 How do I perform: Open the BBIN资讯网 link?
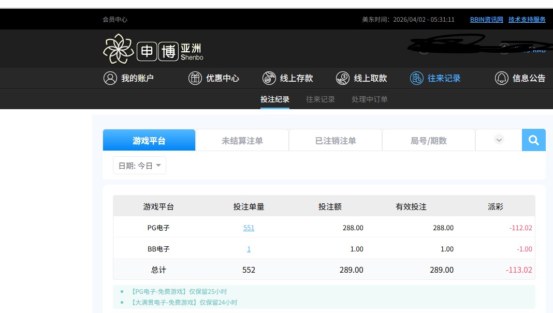[x=486, y=20]
